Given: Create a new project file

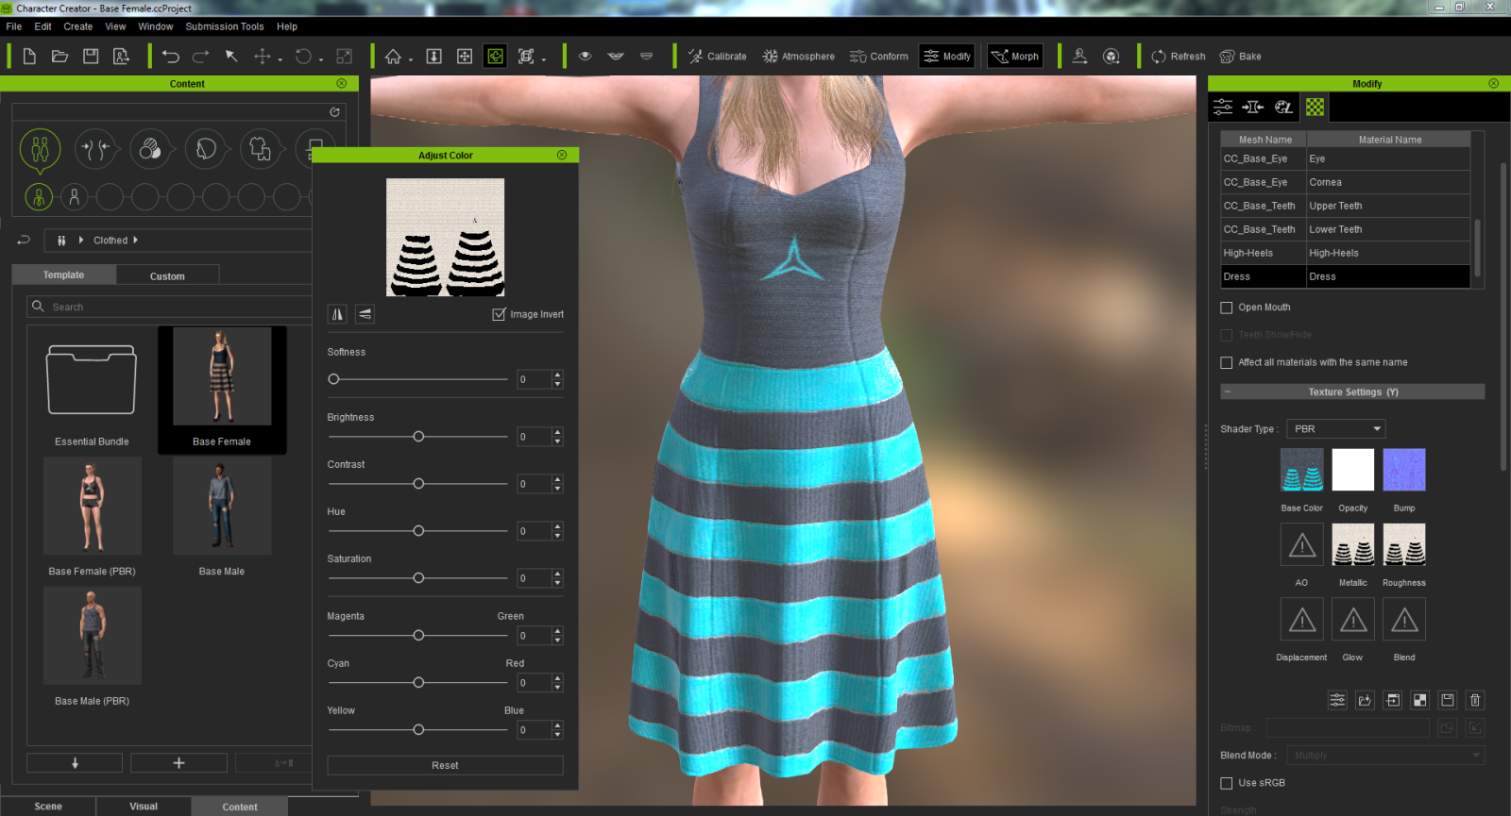Looking at the screenshot, I should pyautogui.click(x=29, y=57).
